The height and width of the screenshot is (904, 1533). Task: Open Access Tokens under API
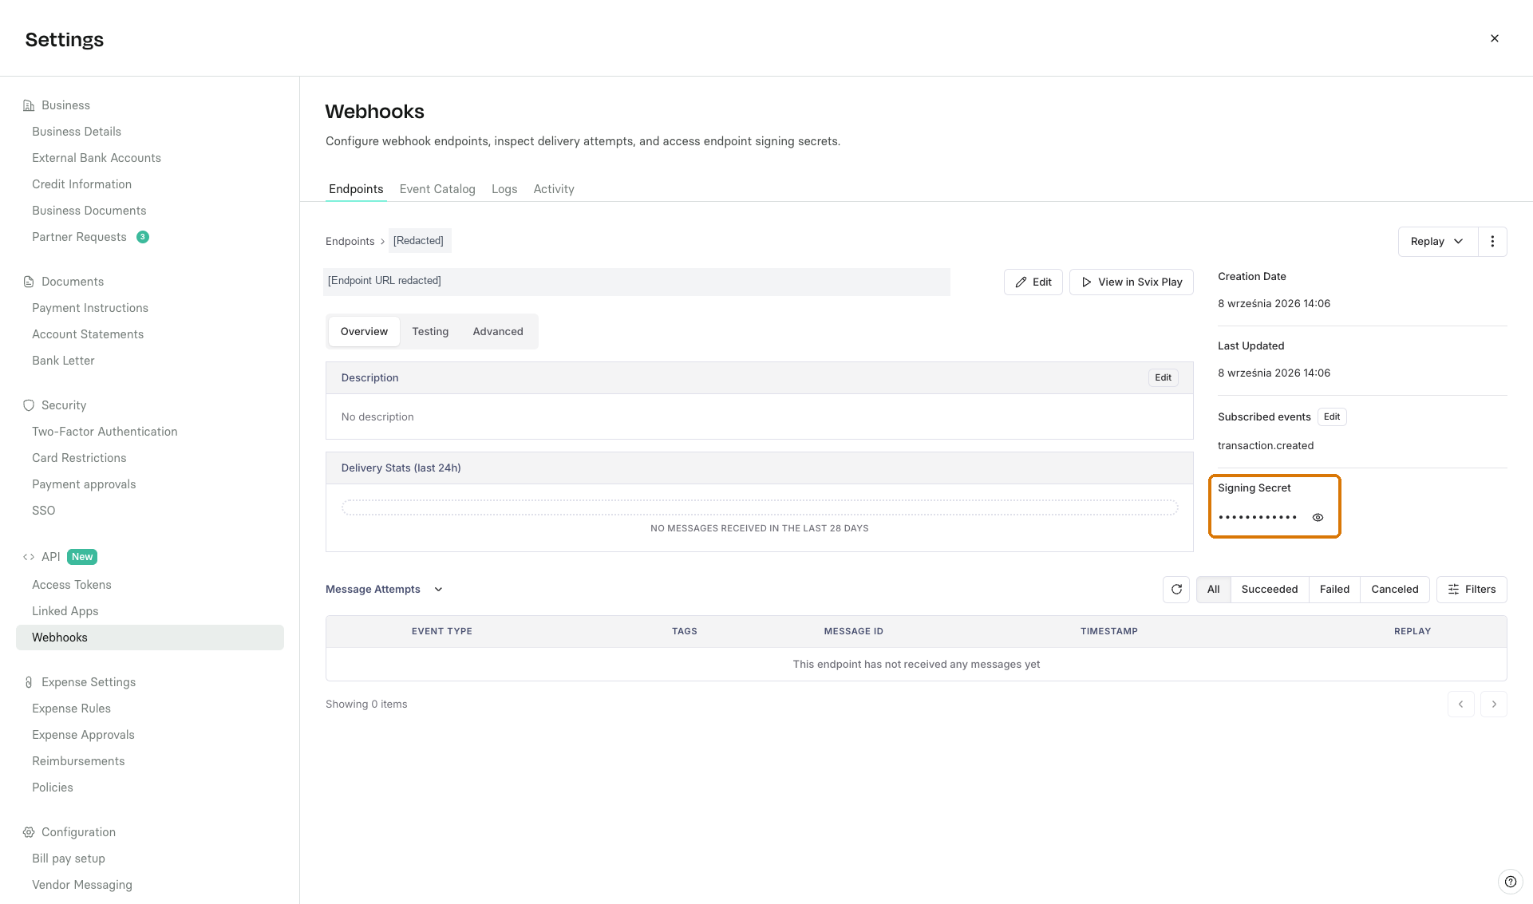(72, 585)
